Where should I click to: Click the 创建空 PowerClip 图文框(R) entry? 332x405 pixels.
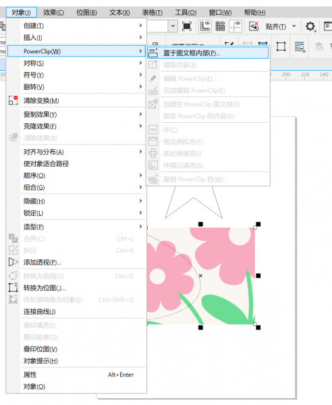[x=208, y=104]
